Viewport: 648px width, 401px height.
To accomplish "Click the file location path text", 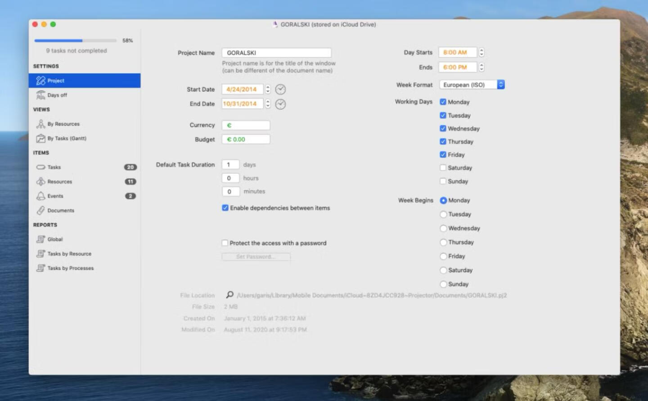I will [372, 295].
